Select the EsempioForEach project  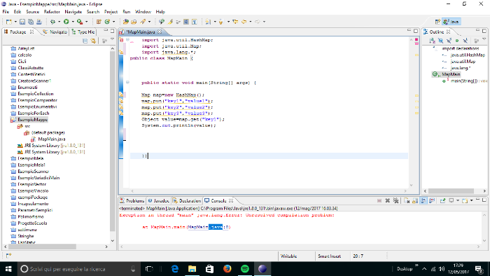coord(30,113)
